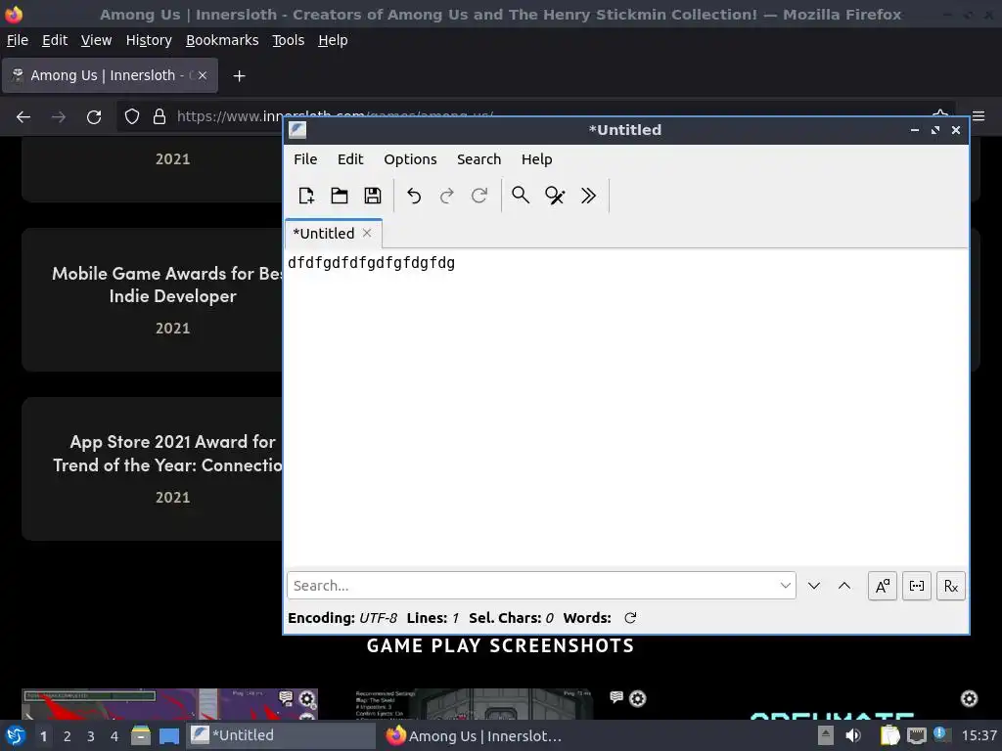1002x751 pixels.
Task: Open the volume control tray icon
Action: 853,735
